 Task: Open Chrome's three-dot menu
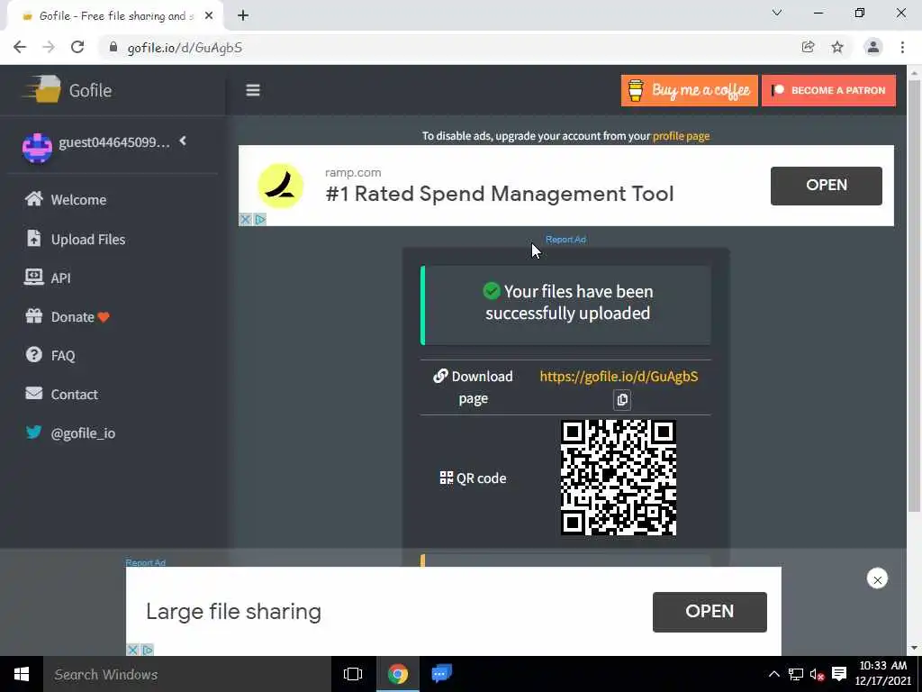pyautogui.click(x=902, y=47)
